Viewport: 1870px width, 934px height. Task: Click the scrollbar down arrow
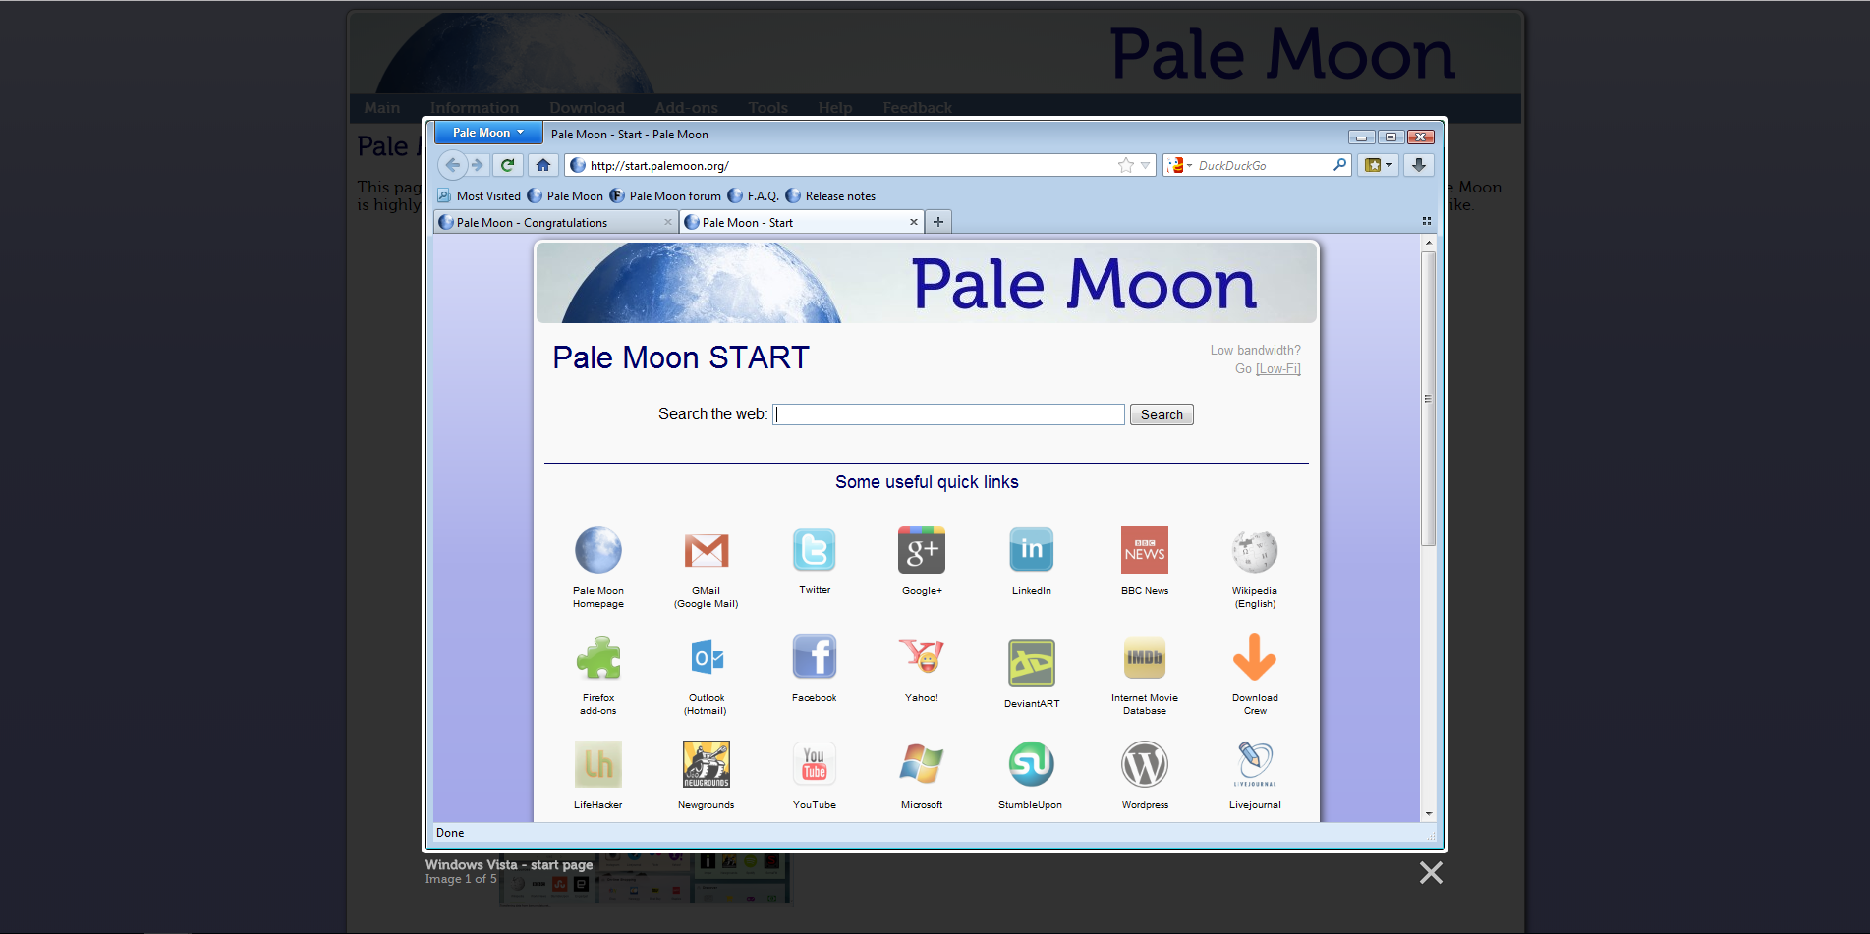(1429, 814)
